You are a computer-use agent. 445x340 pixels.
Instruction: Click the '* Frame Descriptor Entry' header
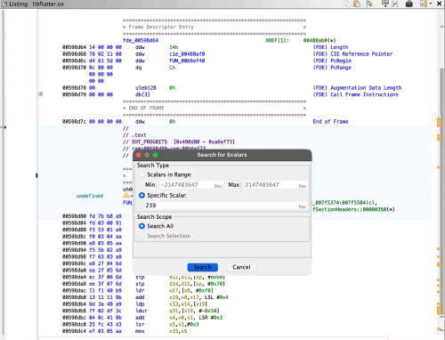(x=158, y=27)
